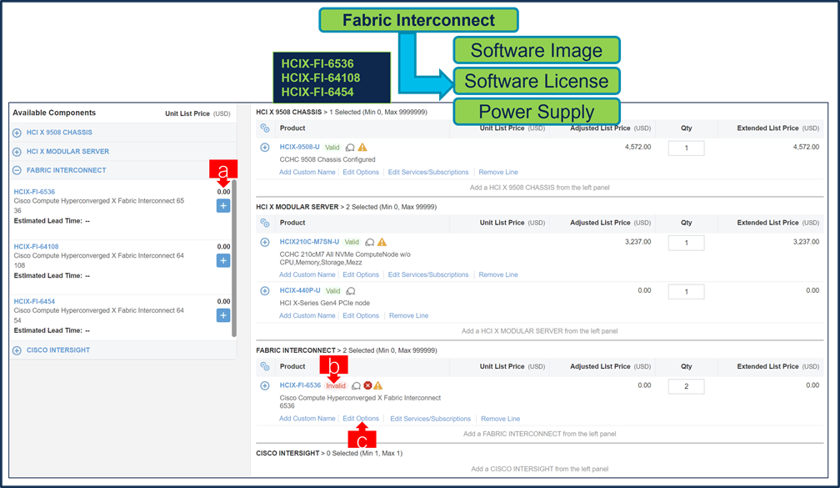Image resolution: width=840 pixels, height=488 pixels.
Task: Click the warning triangle next to HCIX-9508-U
Action: coord(362,147)
